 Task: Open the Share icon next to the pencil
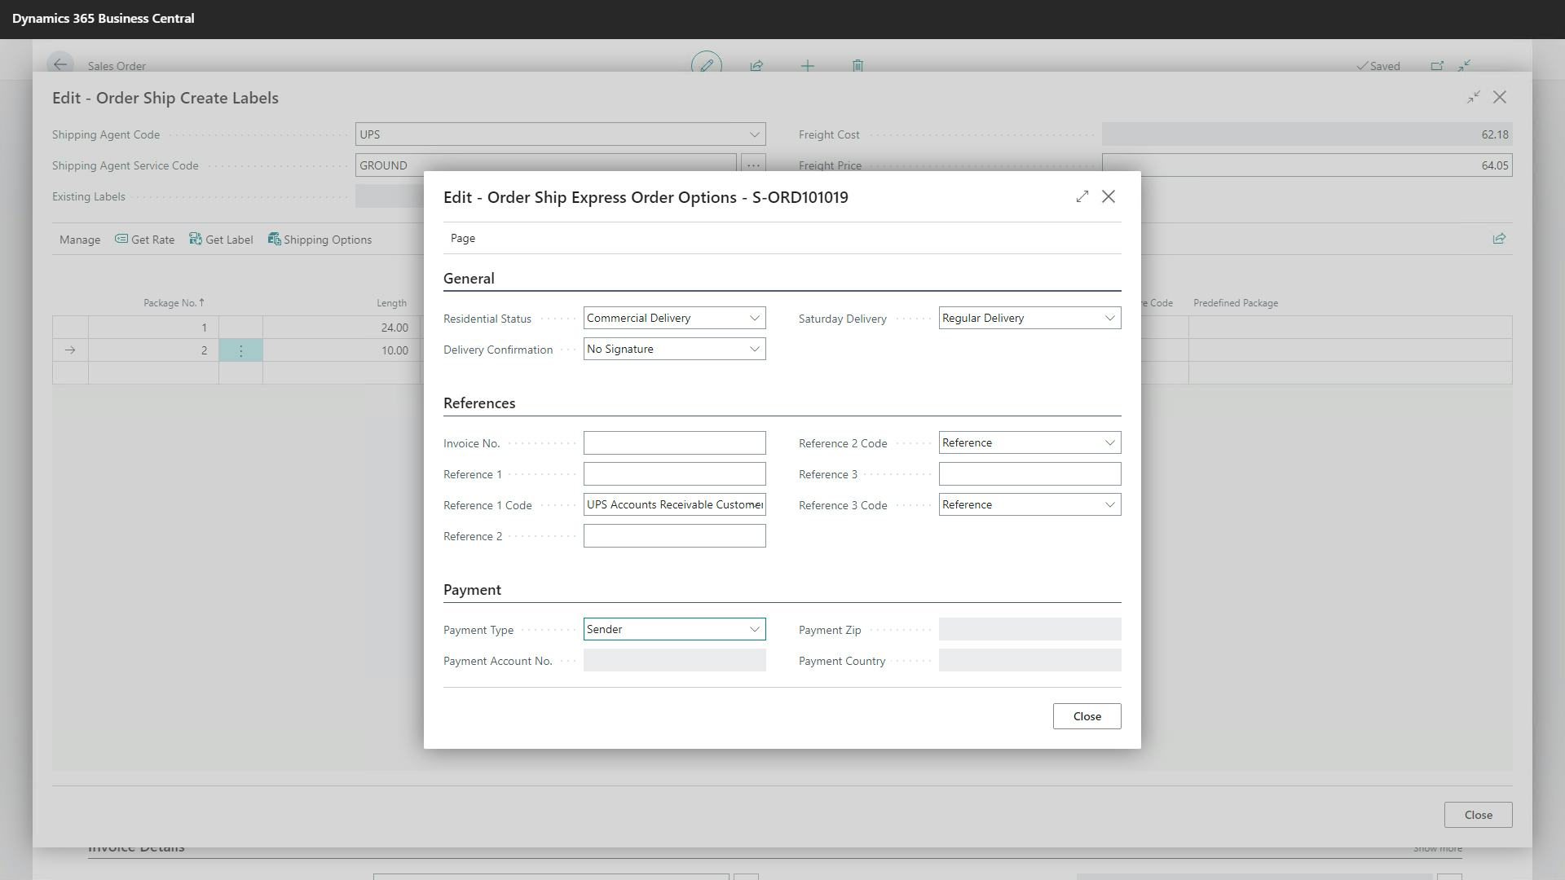pos(757,66)
